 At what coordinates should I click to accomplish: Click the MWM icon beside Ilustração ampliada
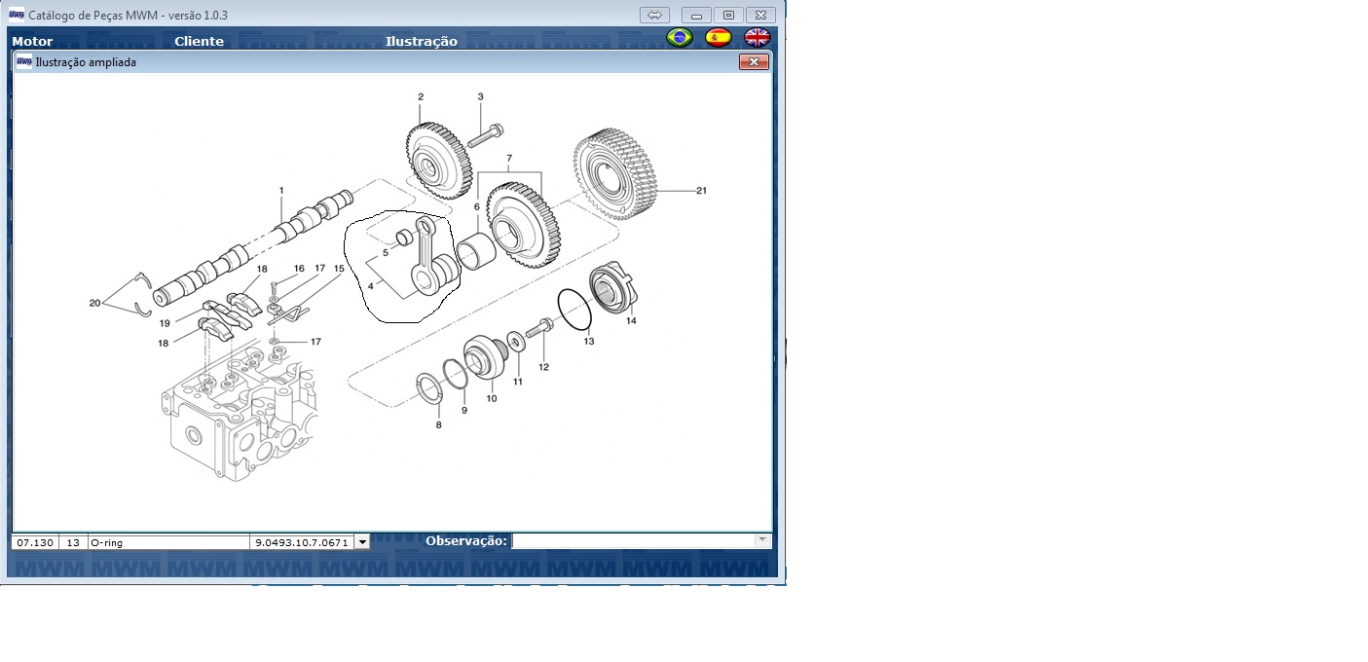[x=24, y=62]
